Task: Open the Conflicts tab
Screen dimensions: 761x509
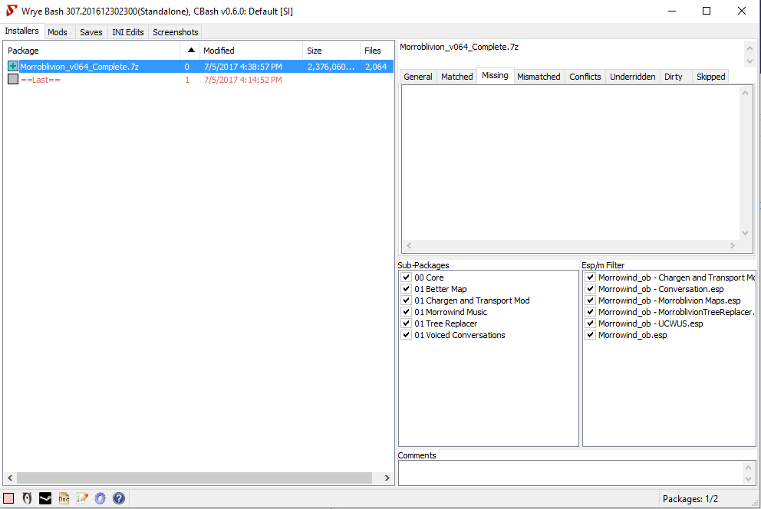Action: coord(585,77)
